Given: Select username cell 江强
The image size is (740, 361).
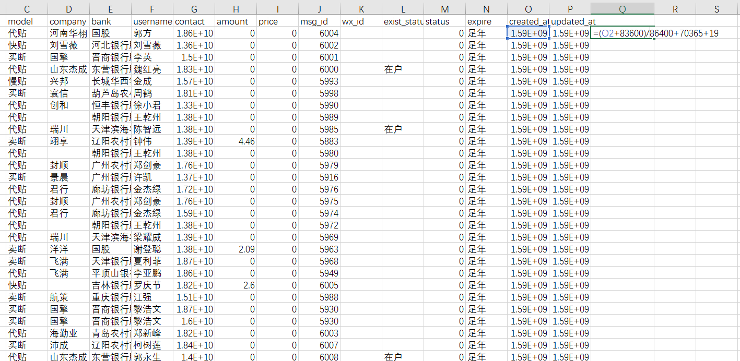Looking at the screenshot, I should [152, 297].
